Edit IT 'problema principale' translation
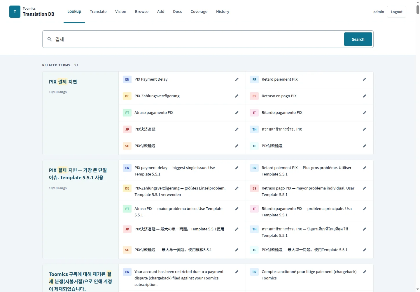Screen dimensions: 420x292 tap(364, 209)
